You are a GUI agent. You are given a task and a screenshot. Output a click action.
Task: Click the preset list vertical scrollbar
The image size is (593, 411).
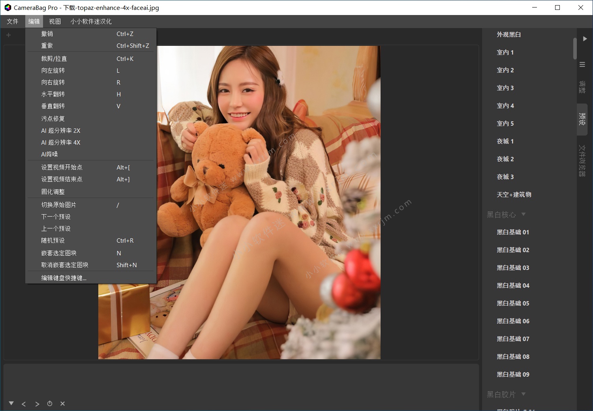[x=575, y=48]
